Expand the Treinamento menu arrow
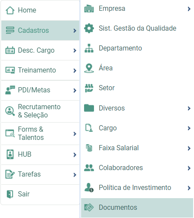The height and width of the screenshot is (218, 194). tap(75, 71)
